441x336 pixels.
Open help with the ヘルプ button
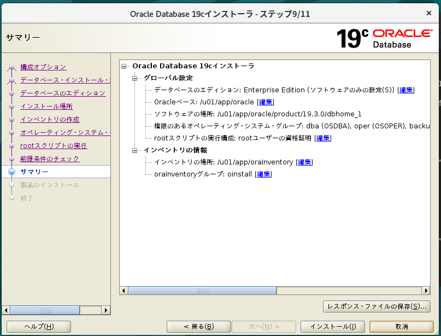pos(39,327)
